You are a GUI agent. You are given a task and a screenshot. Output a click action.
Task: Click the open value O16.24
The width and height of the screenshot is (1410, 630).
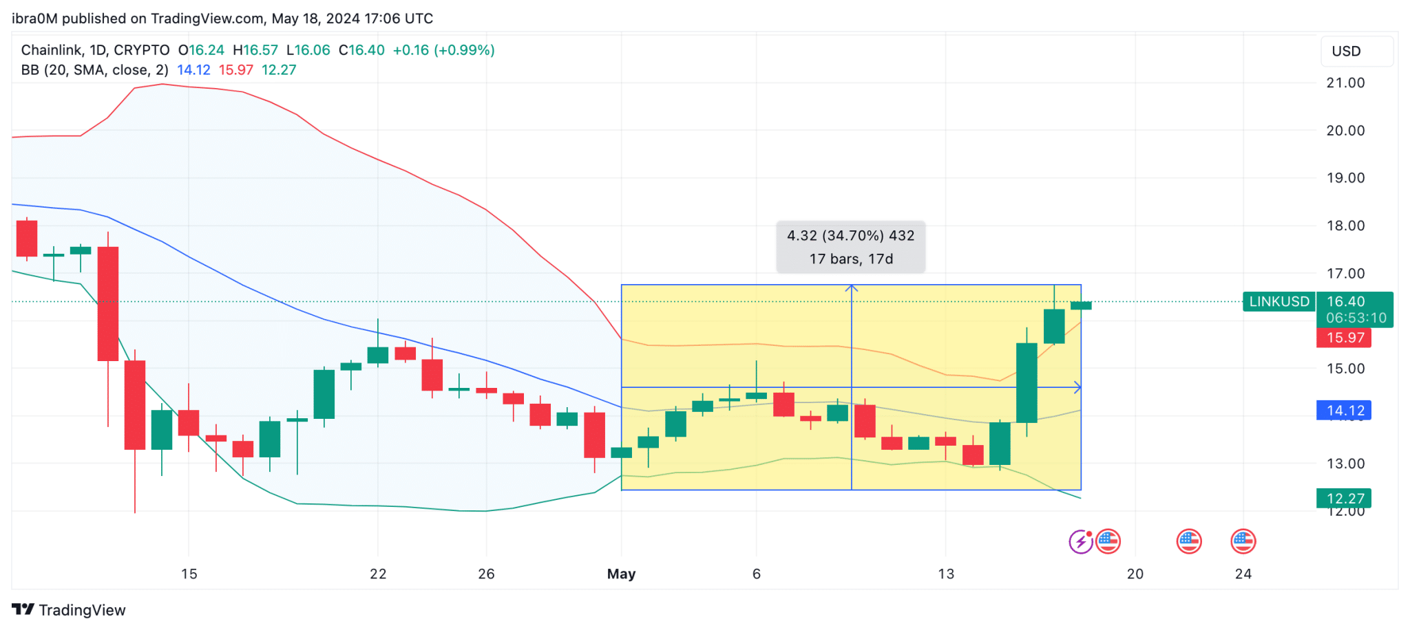[x=201, y=50]
